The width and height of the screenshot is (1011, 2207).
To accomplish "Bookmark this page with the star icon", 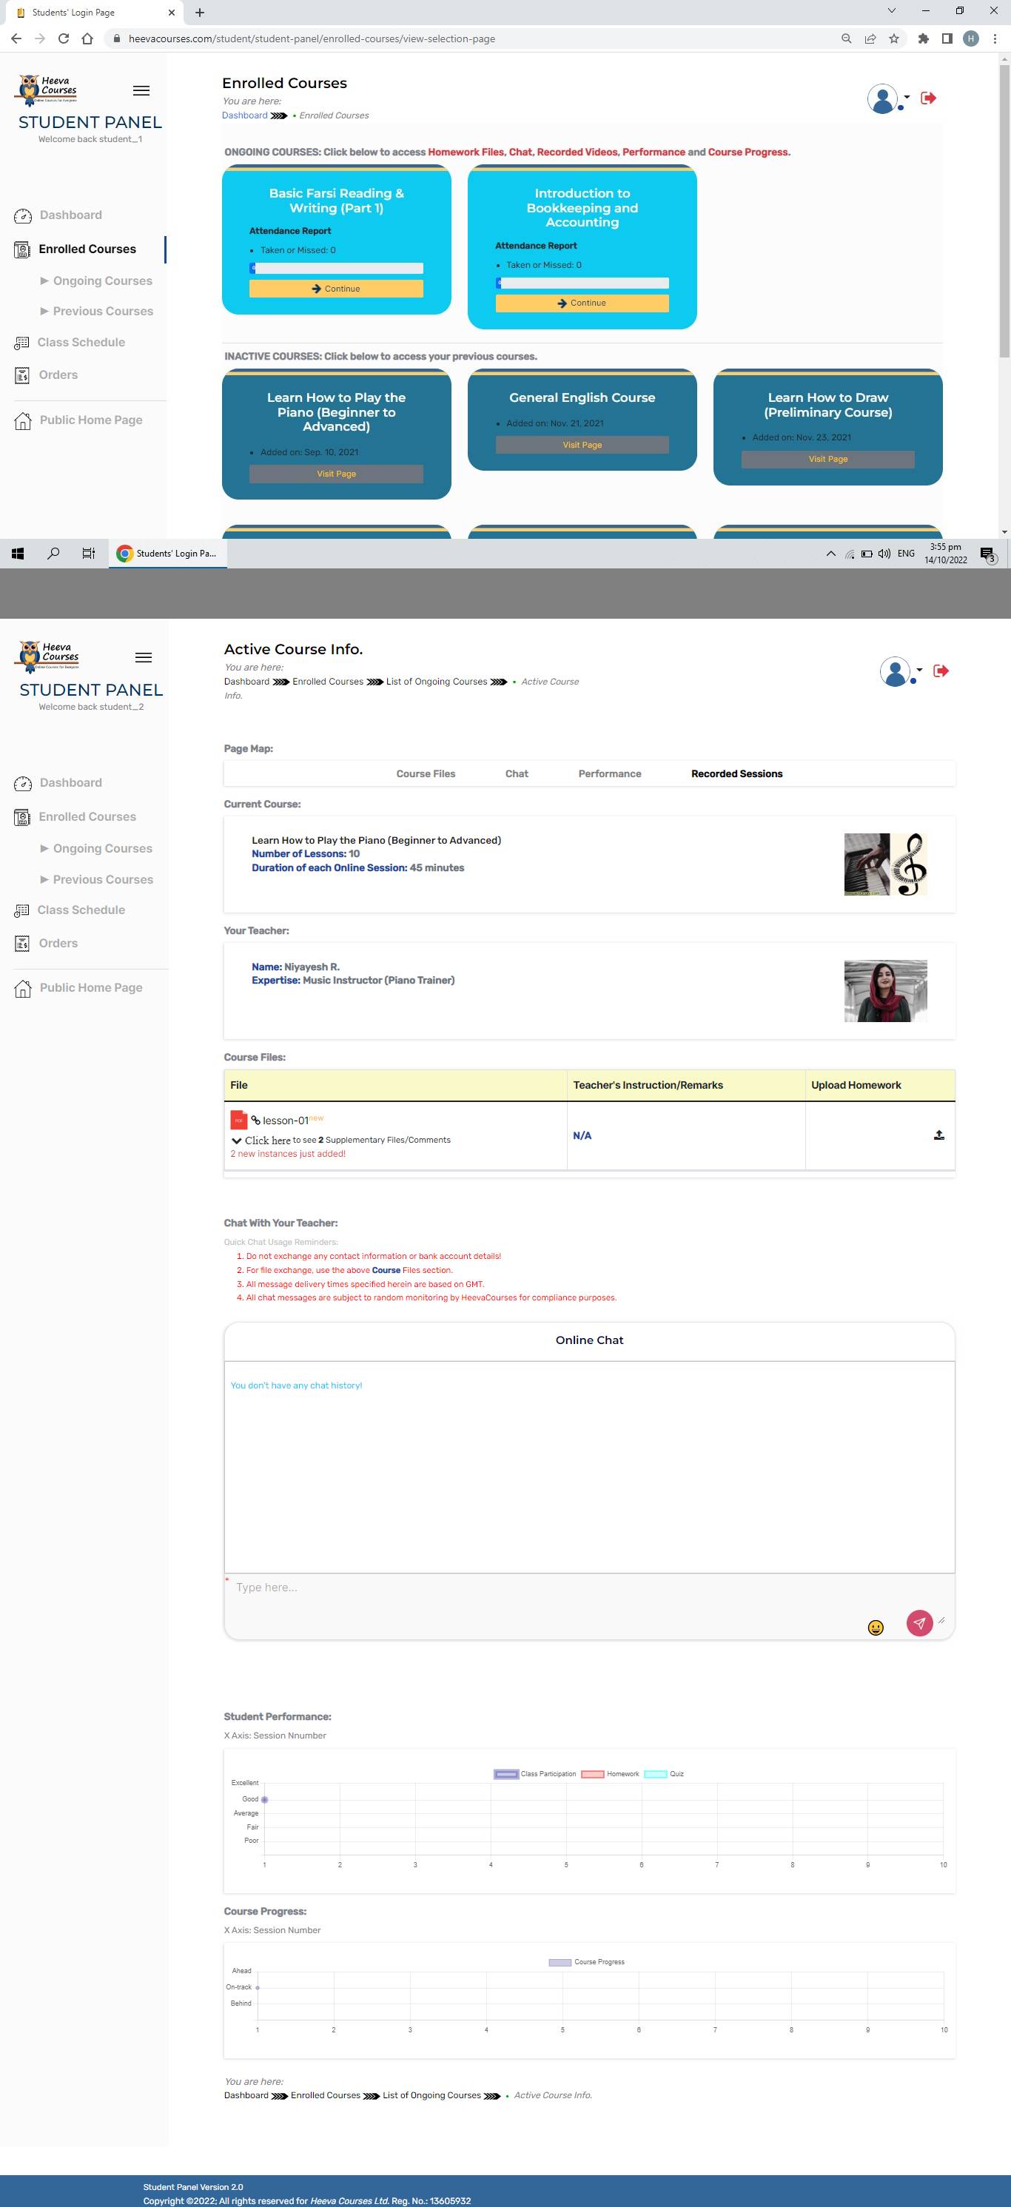I will pos(893,38).
